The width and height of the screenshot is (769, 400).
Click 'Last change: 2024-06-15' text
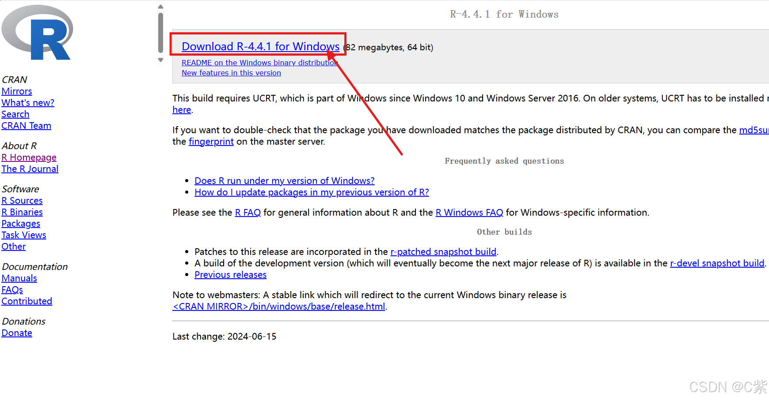click(225, 336)
